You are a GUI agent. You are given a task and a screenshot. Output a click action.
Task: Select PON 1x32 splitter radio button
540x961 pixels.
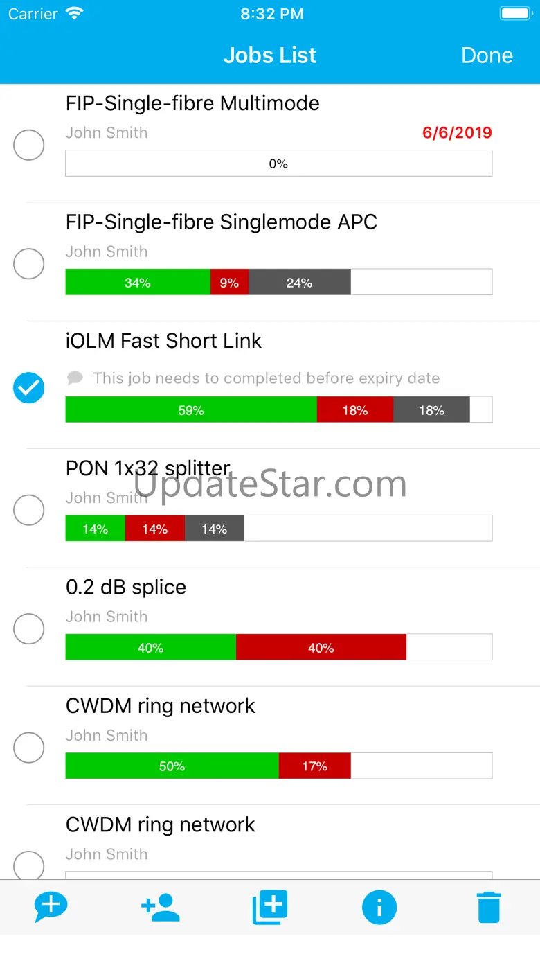coord(29,510)
